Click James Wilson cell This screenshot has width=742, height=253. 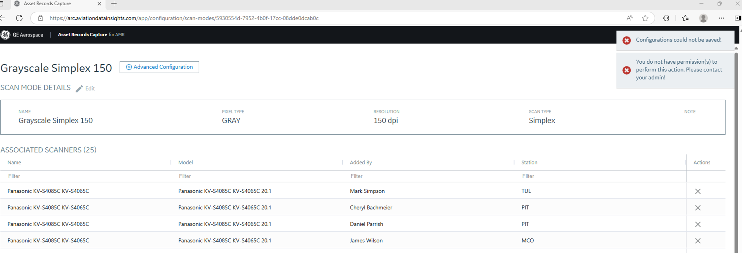(366, 241)
